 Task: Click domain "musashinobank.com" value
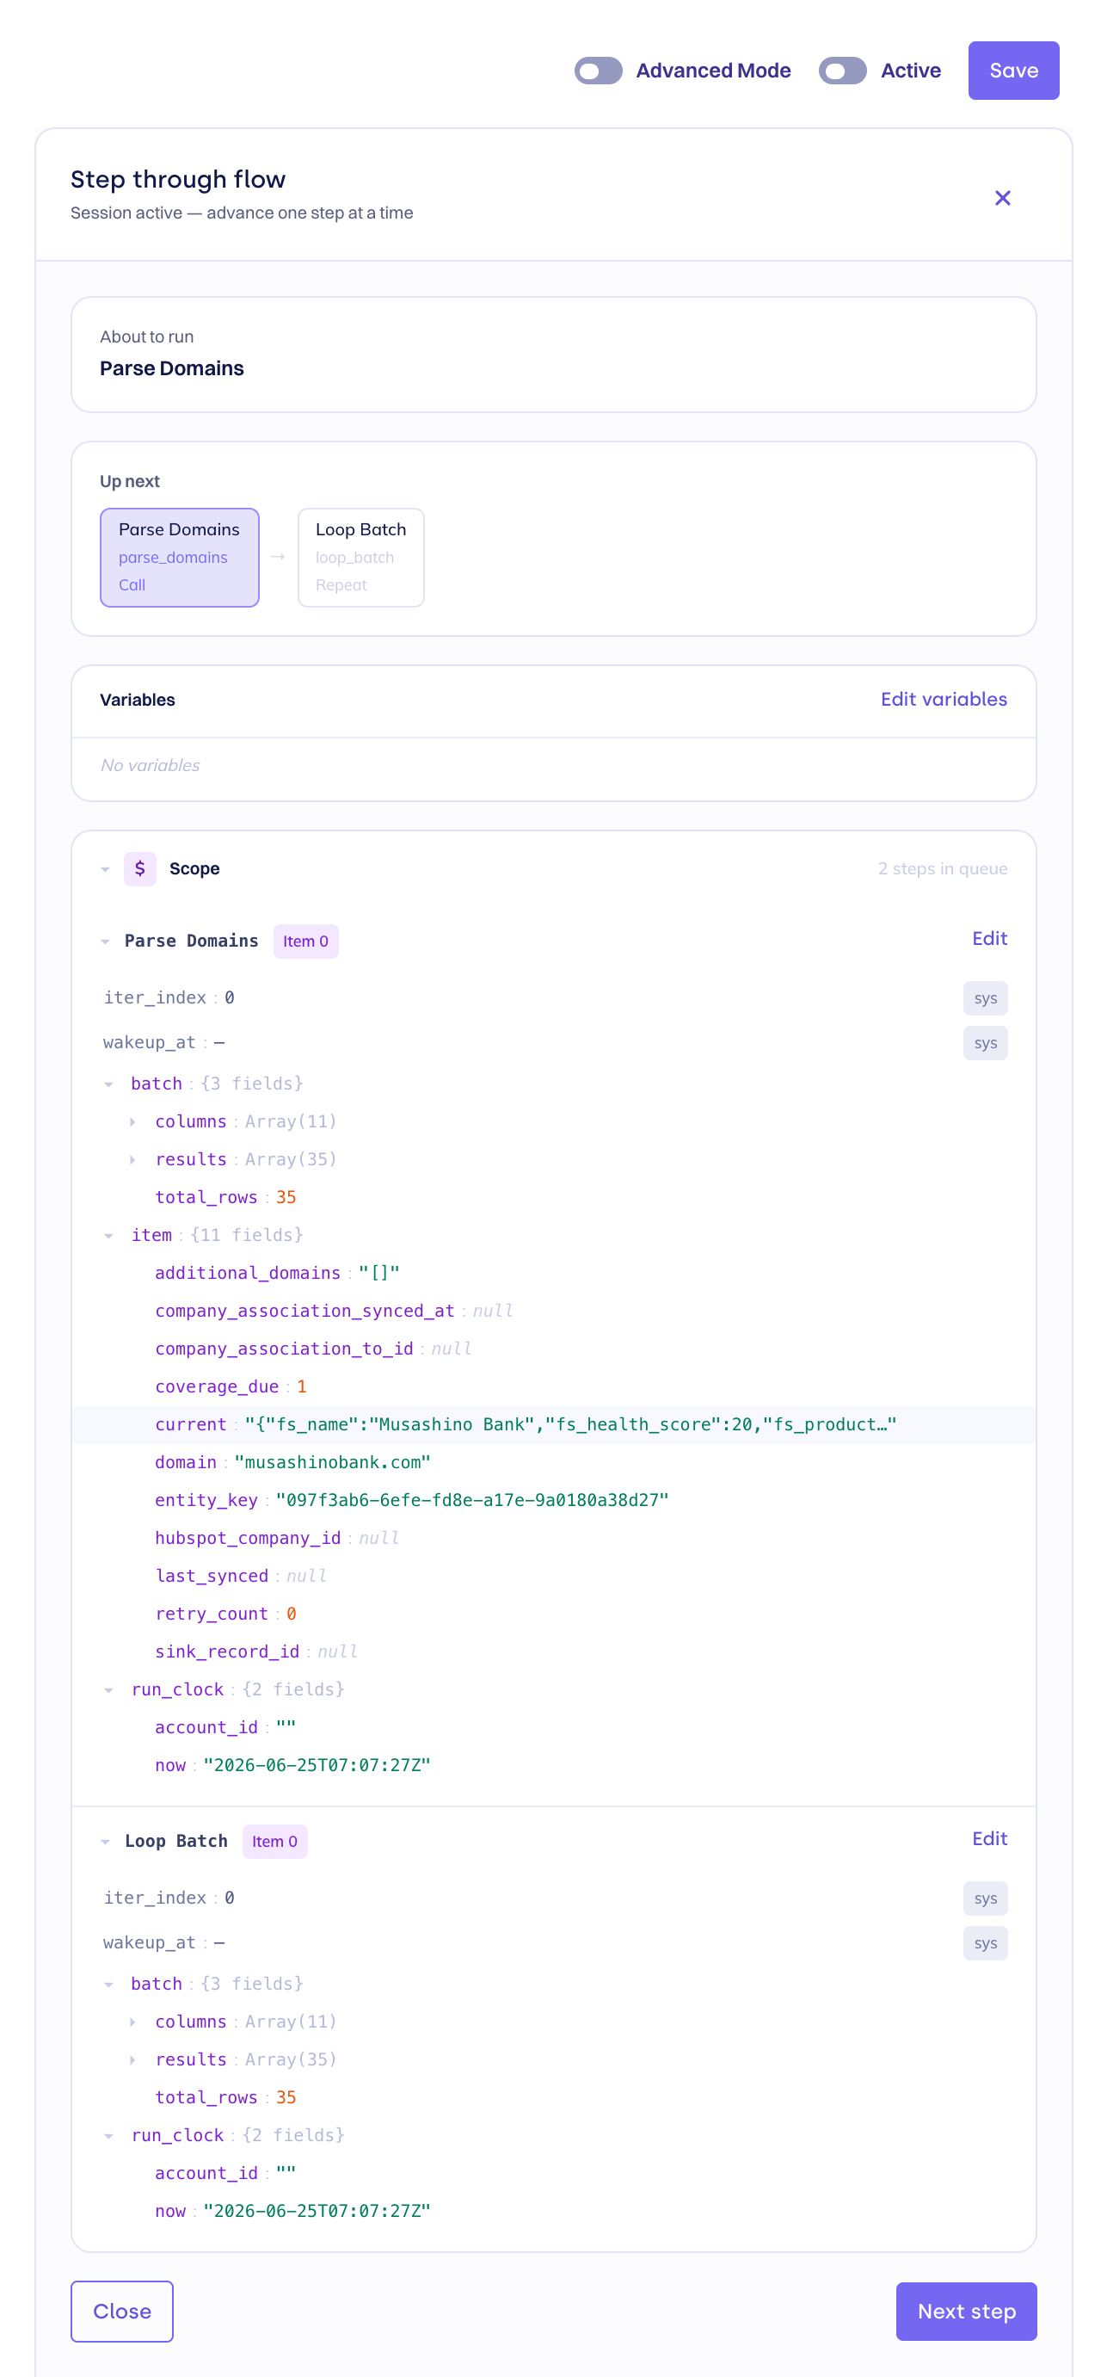click(332, 1462)
